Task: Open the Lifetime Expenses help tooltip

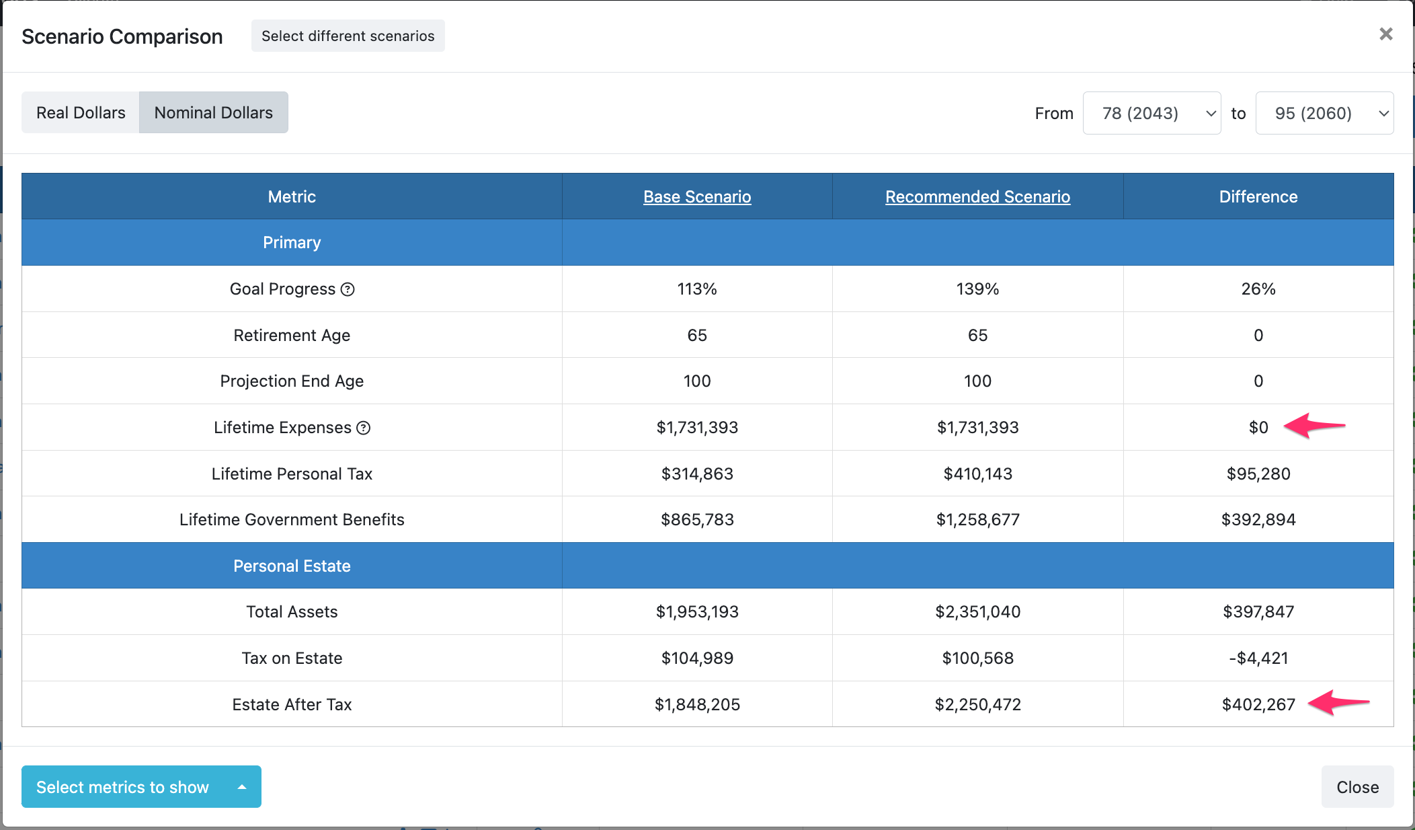Action: (364, 427)
